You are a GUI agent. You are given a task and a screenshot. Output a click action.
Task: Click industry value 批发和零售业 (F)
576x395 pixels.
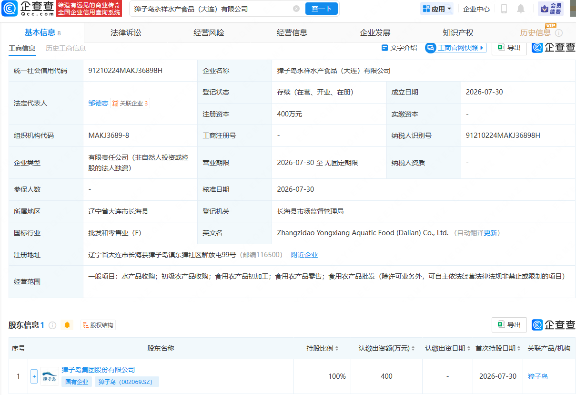115,233
